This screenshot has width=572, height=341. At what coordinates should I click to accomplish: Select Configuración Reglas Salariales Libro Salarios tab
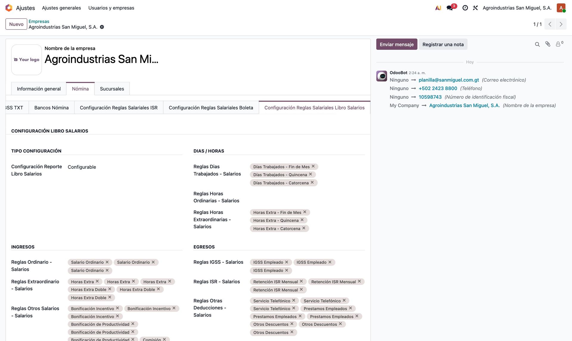click(314, 107)
